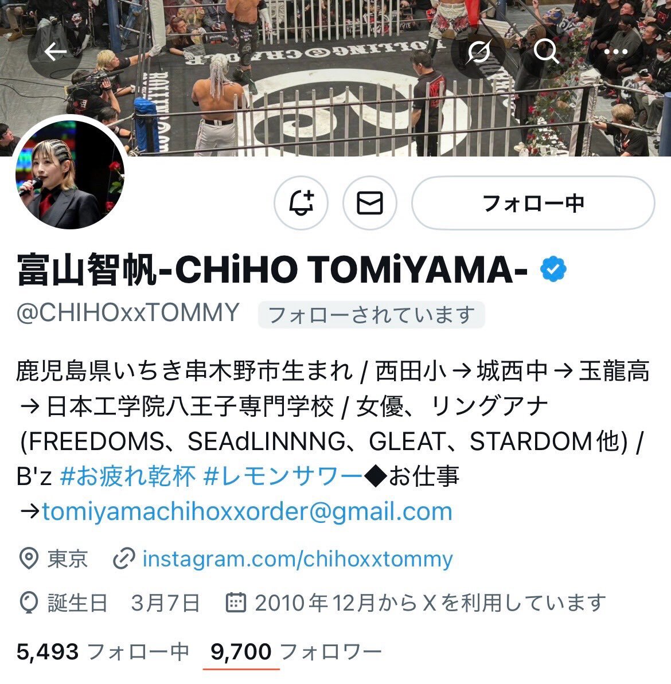Open the Grok slash-circle icon
The image size is (671, 684).
[478, 52]
